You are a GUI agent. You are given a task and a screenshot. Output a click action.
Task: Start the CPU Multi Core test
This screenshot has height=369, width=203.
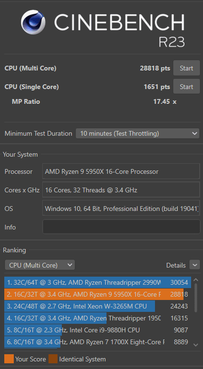point(186,68)
